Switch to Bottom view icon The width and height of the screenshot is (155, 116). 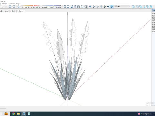tap(86, 7)
